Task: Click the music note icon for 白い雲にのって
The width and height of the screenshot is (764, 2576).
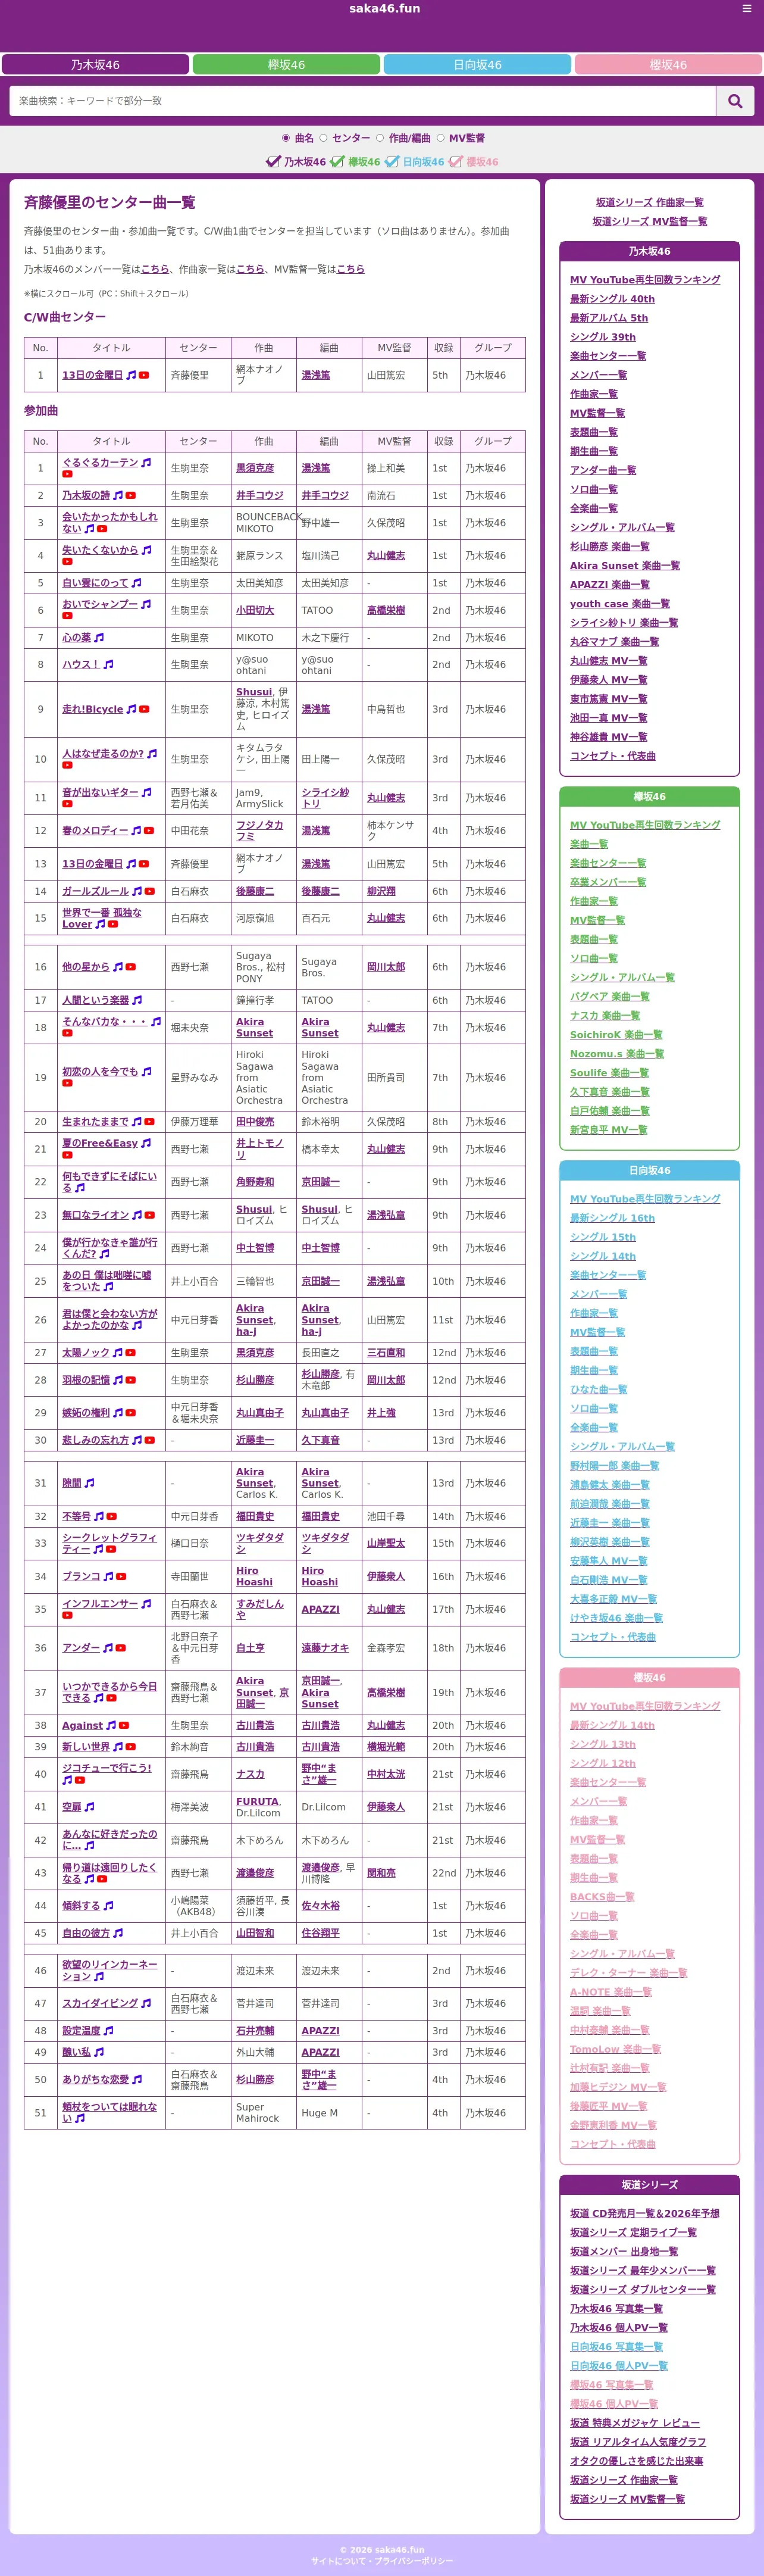Action: pos(137,583)
